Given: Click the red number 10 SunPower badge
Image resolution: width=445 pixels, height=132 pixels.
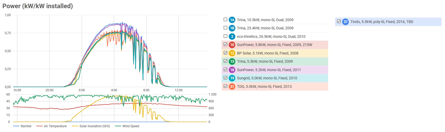Looking at the screenshot, I should click(232, 45).
